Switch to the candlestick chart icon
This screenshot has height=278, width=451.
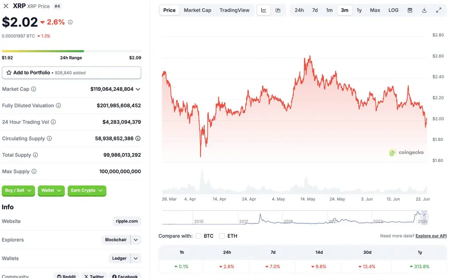coord(277,10)
